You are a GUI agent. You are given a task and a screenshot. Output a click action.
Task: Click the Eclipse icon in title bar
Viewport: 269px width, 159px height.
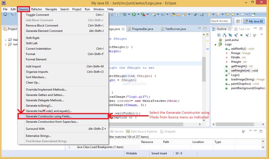click(3, 3)
